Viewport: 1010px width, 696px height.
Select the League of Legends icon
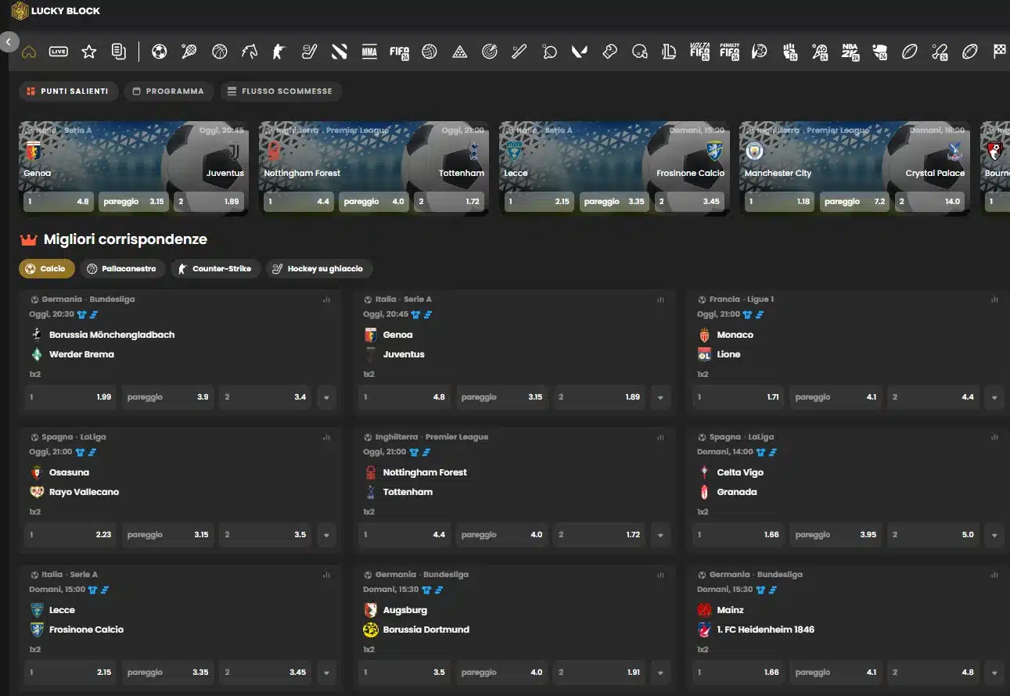coord(669,52)
